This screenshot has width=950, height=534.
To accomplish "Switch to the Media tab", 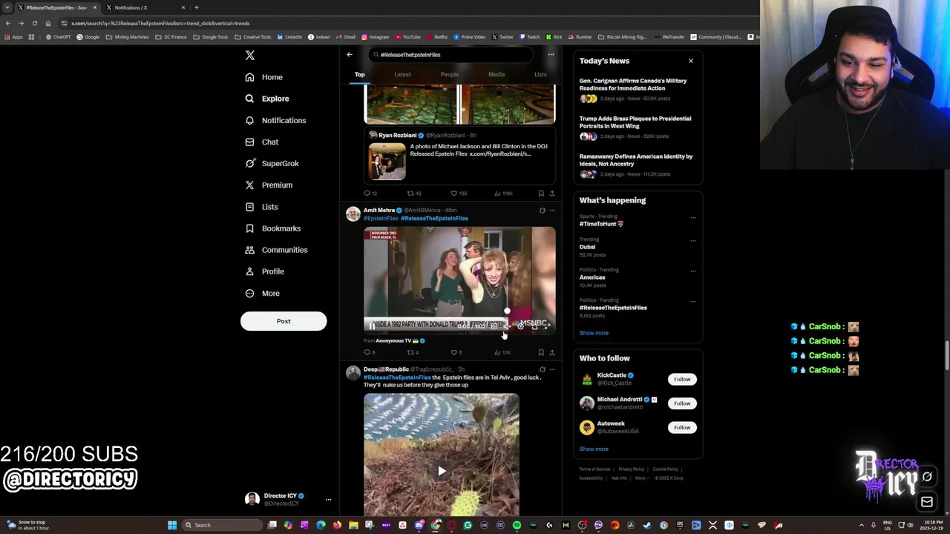I will pos(497,74).
